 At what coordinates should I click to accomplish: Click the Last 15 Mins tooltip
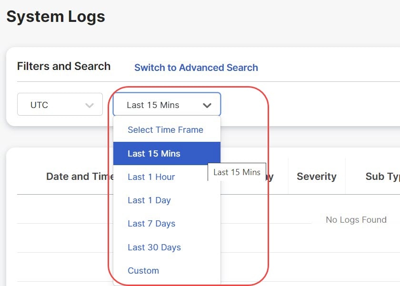237,172
